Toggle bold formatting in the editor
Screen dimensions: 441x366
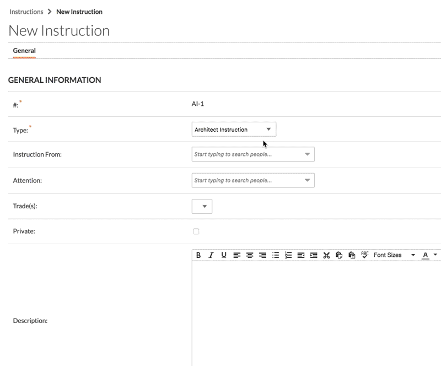tap(198, 255)
